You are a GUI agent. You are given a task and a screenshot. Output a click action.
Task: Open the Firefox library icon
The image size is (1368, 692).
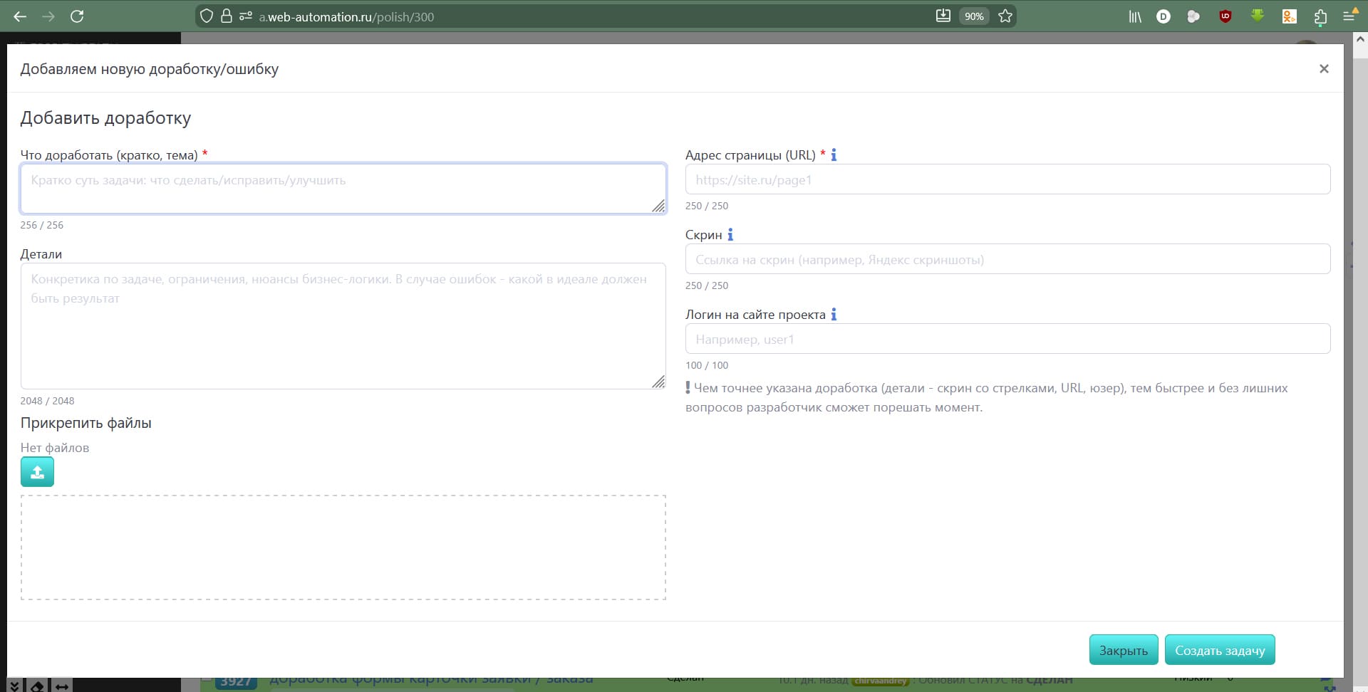[x=1134, y=16]
